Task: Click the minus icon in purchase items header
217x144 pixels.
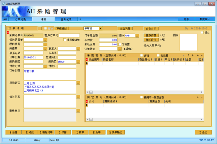Action: click(x=202, y=55)
